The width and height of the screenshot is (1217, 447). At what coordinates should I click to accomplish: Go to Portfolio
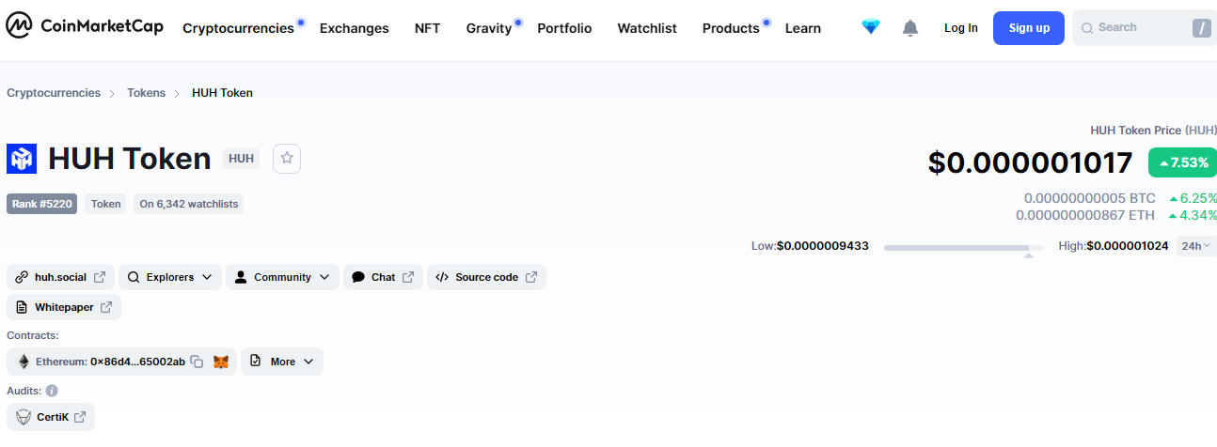(564, 28)
